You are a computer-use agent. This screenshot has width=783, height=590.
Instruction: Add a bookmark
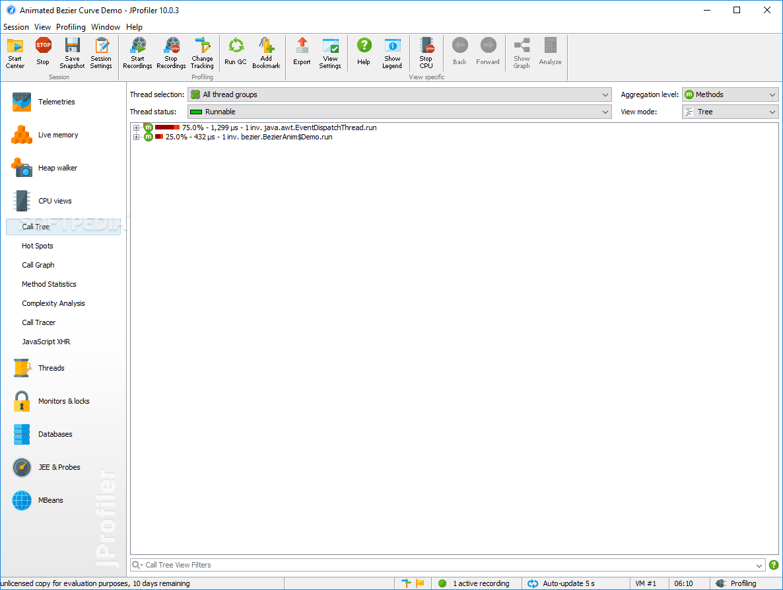(x=266, y=53)
